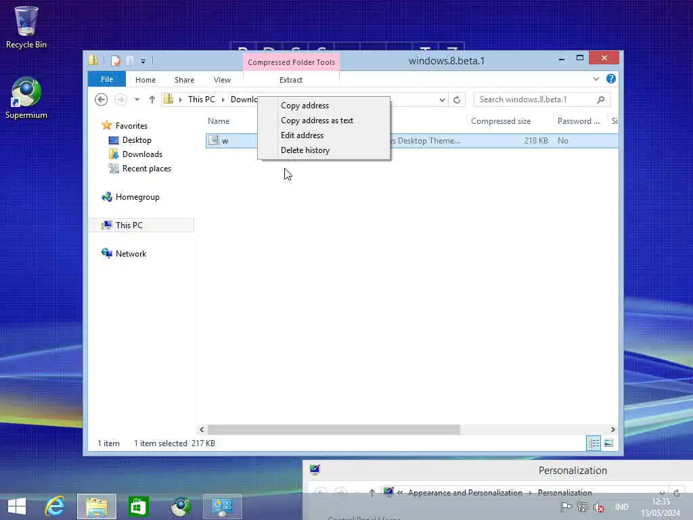Switch to the Home ribbon tab
The height and width of the screenshot is (520, 693).
point(146,80)
